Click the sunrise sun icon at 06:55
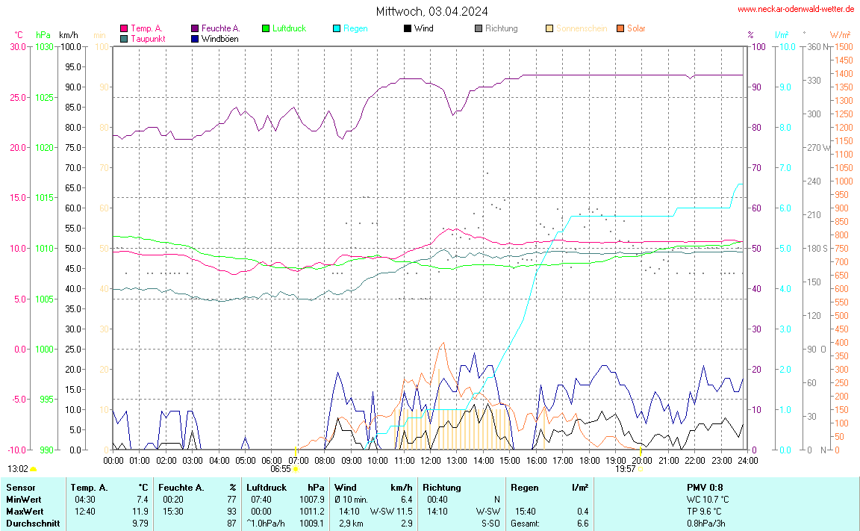 [296, 469]
